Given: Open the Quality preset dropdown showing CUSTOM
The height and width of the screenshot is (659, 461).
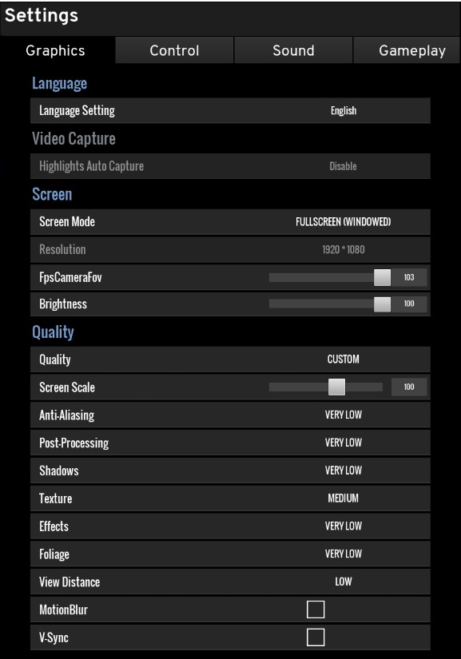Looking at the screenshot, I should click(x=343, y=359).
